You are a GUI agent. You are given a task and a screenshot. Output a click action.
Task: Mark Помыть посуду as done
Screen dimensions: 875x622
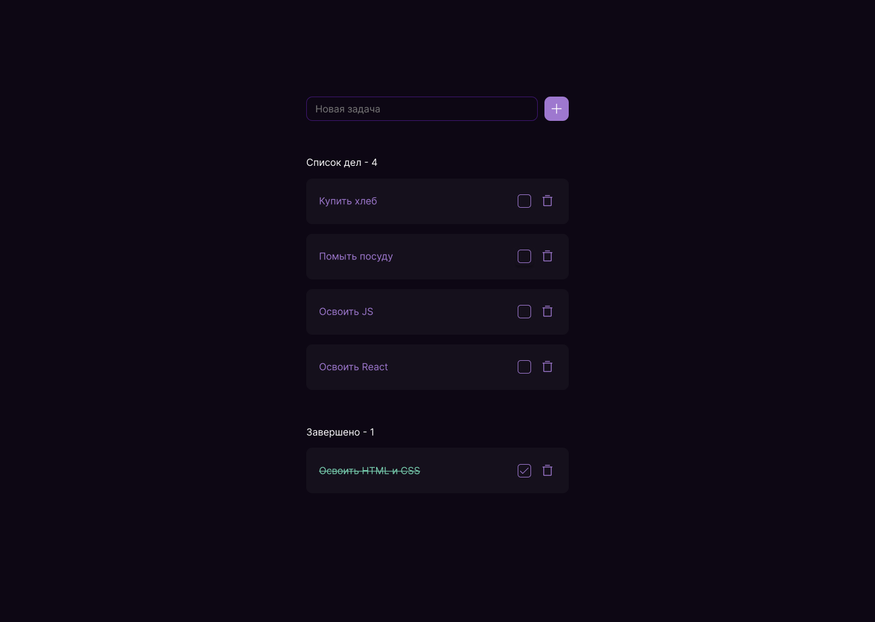click(x=524, y=256)
